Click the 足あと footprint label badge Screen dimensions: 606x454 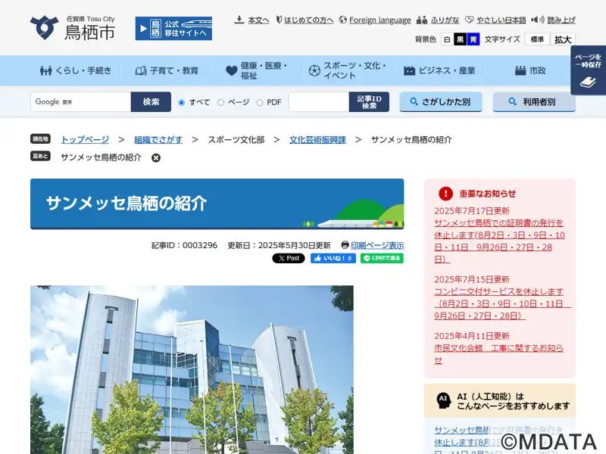point(41,156)
